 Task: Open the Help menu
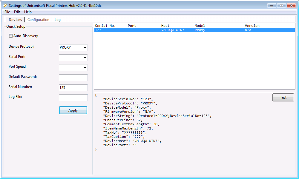28,12
